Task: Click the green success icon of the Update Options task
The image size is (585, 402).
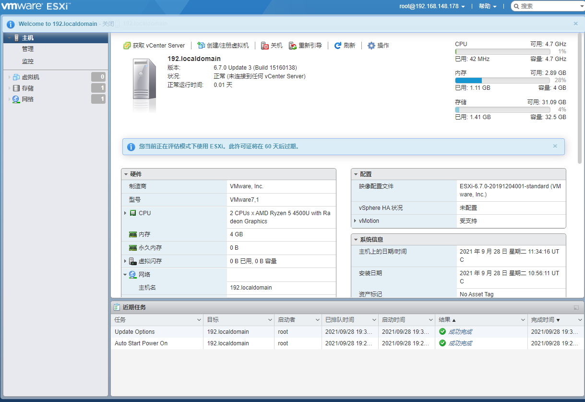Action: pos(442,332)
